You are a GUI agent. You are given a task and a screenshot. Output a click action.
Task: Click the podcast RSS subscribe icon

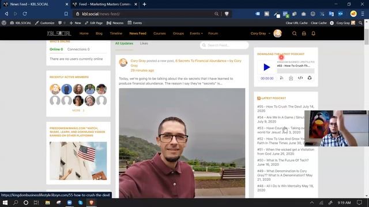[x=281, y=78]
